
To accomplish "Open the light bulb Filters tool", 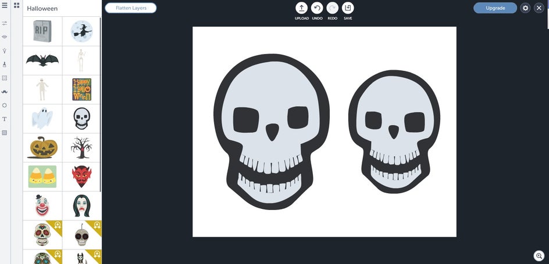I will 5,50.
